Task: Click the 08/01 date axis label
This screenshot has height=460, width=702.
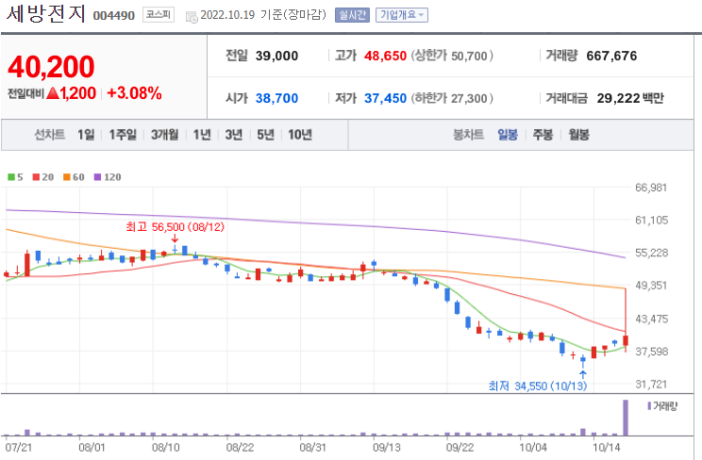Action: click(x=92, y=448)
